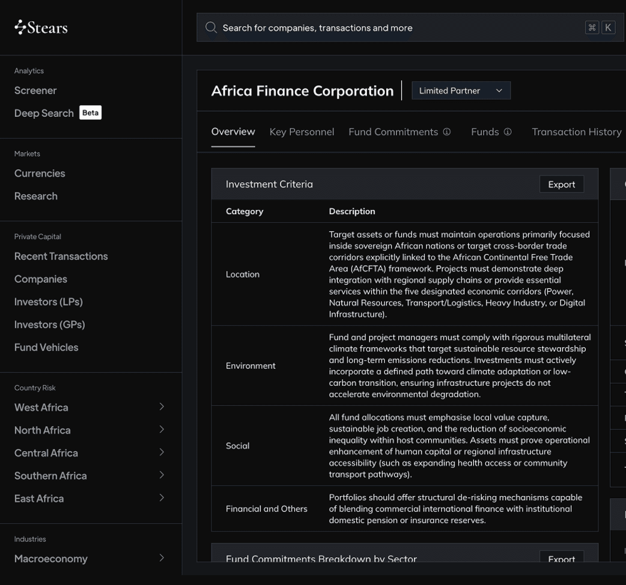Viewport: 626px width, 585px height.
Task: Click the Africa Finance Corporation heading
Action: [302, 91]
